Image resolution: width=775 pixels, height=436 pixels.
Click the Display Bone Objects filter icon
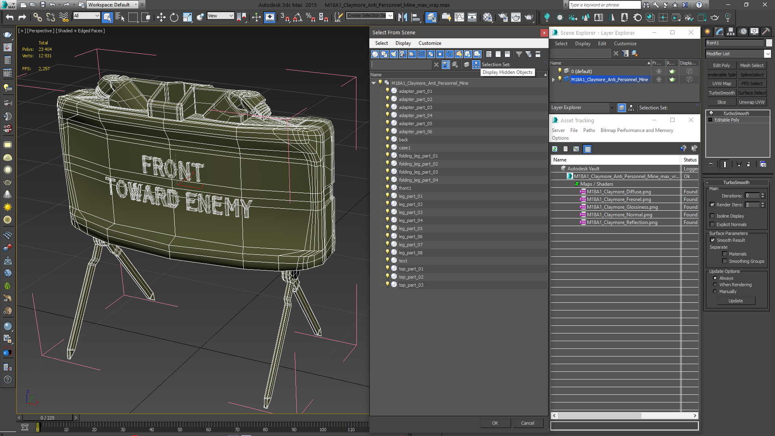pos(449,54)
